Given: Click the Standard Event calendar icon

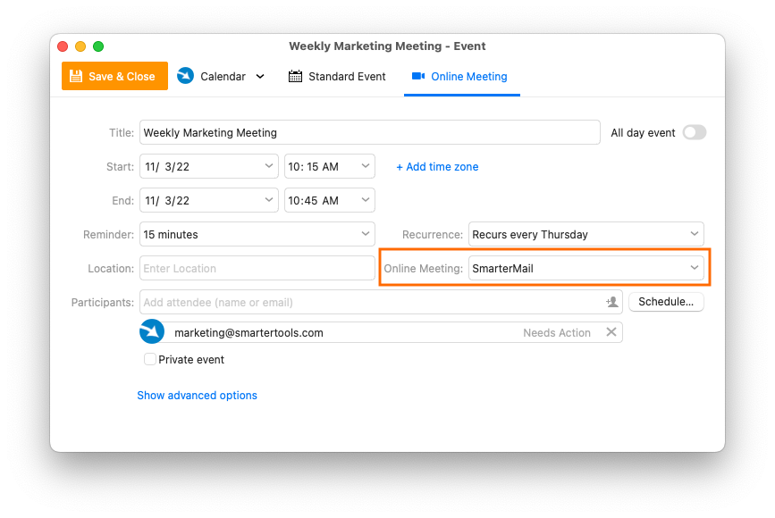Looking at the screenshot, I should 295,76.
